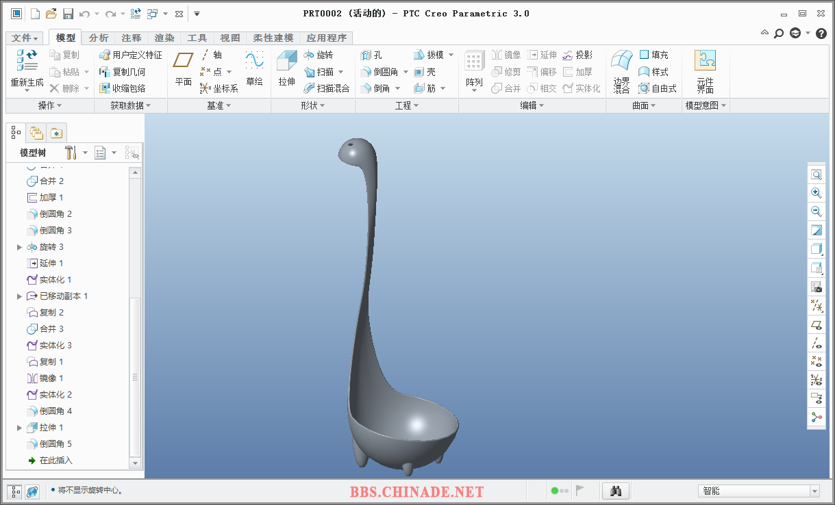Toggle datum point display eye icon

coord(816,361)
